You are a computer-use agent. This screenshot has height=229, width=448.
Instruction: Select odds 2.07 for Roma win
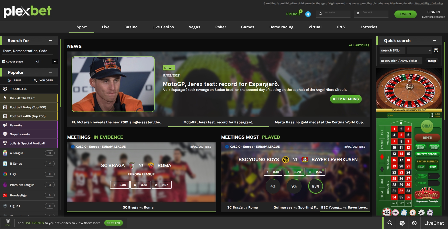click(x=162, y=185)
